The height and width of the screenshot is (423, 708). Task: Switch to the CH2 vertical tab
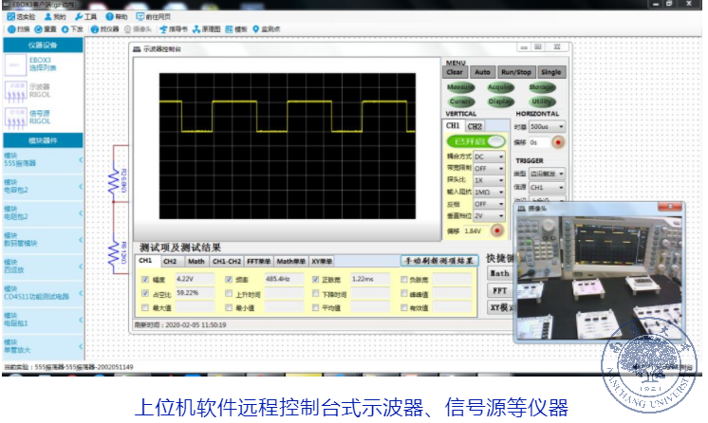pyautogui.click(x=474, y=125)
